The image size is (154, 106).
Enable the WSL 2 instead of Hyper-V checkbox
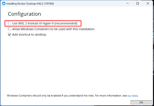[10, 23]
